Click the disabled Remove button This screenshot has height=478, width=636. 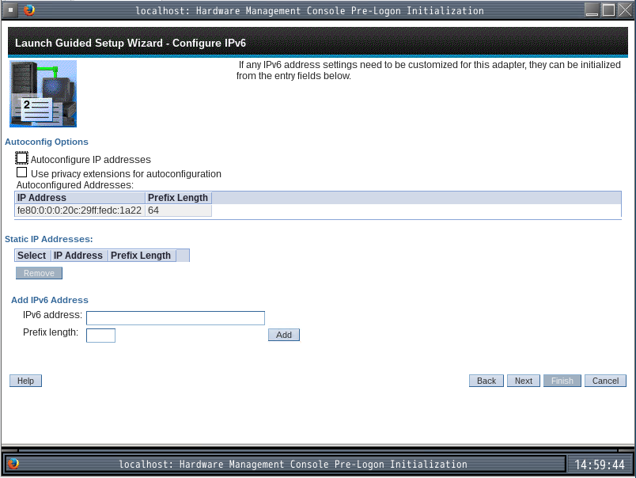pos(39,273)
